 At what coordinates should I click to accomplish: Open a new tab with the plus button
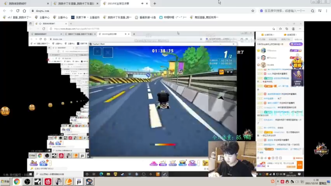point(155,4)
